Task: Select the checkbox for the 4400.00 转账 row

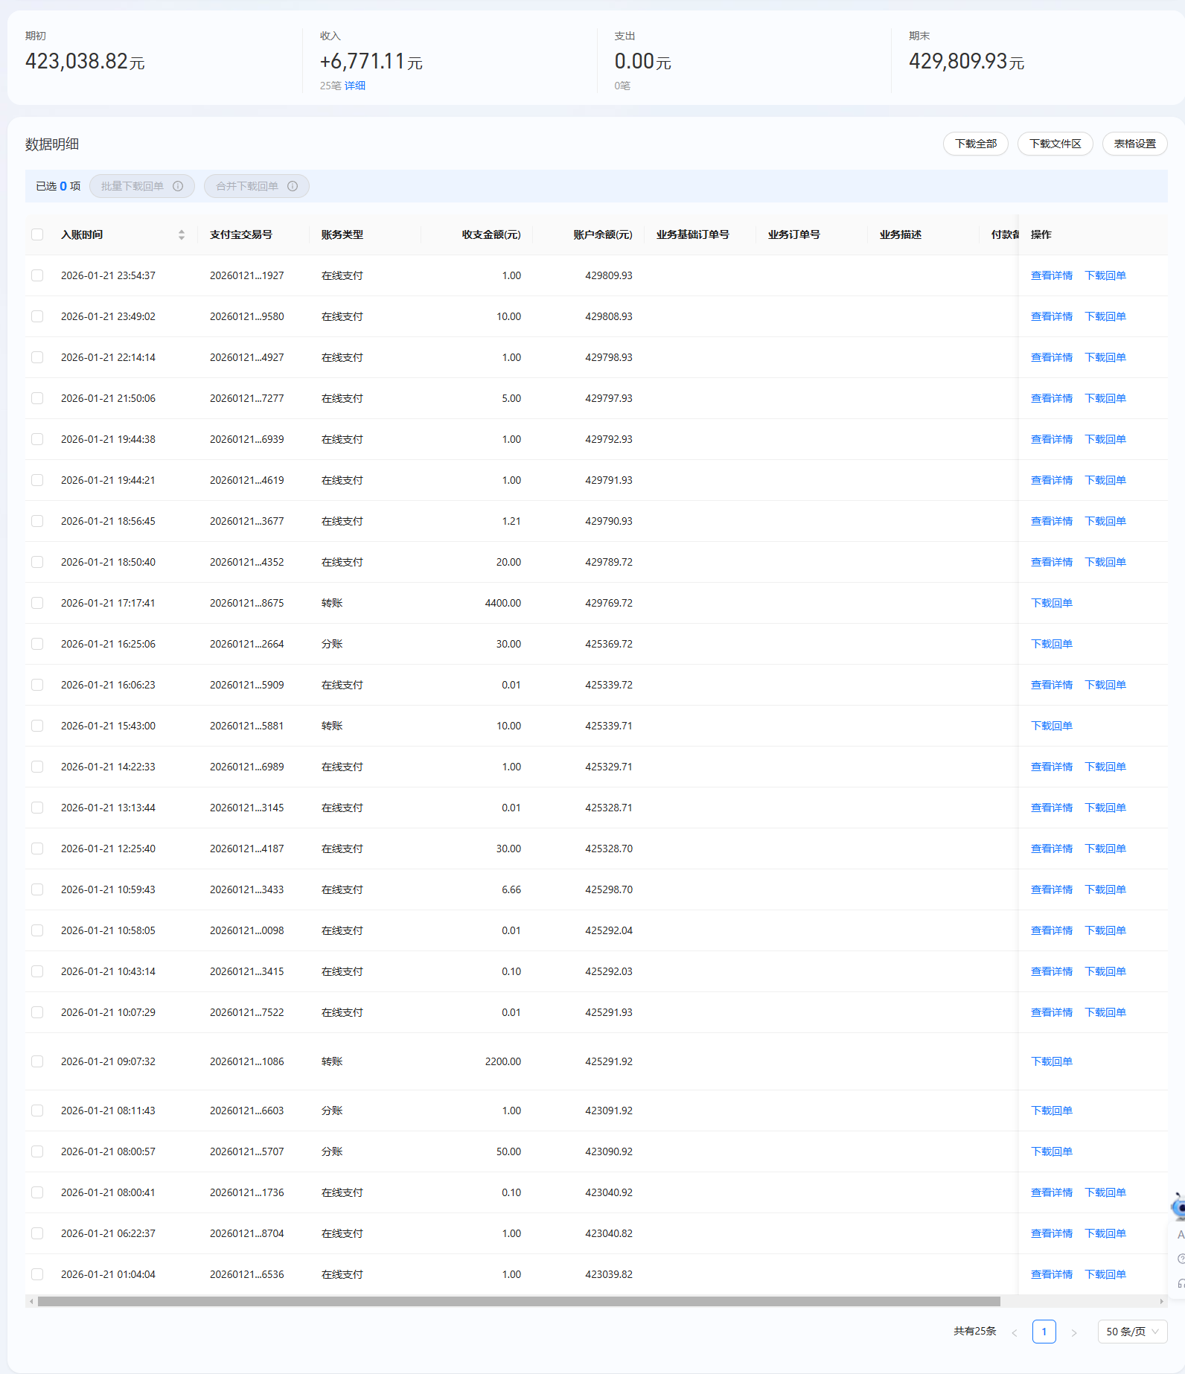Action: (x=37, y=603)
